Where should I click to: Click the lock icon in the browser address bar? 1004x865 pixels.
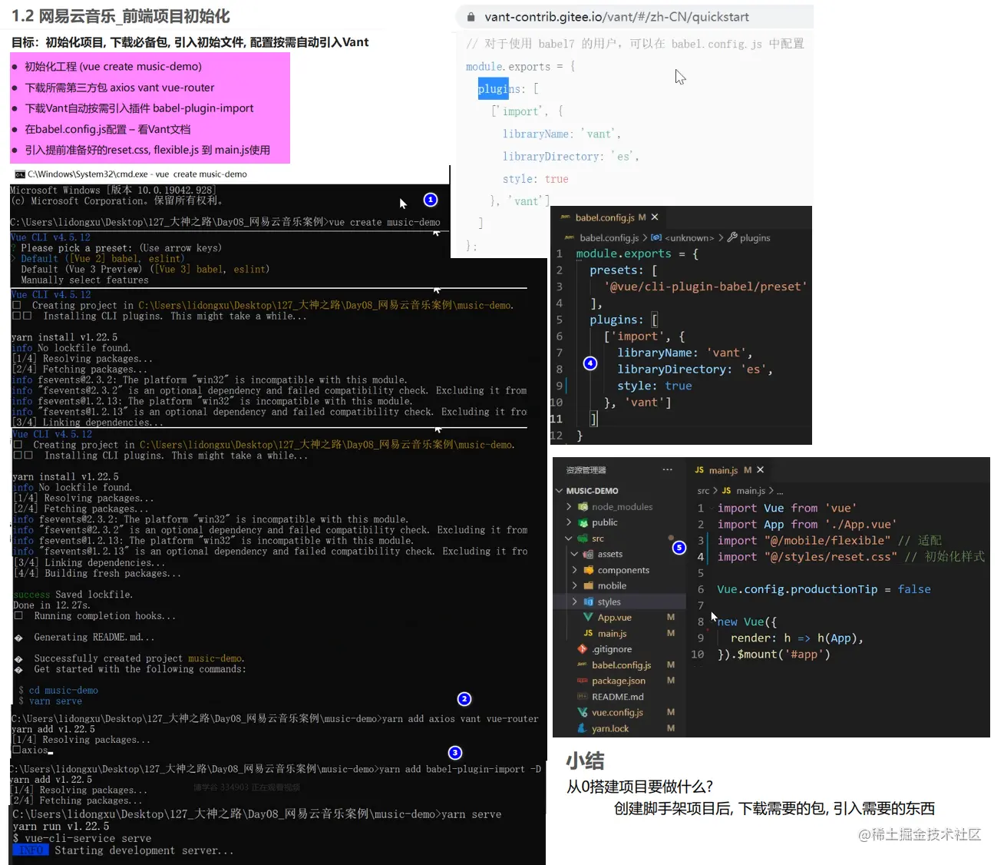470,16
